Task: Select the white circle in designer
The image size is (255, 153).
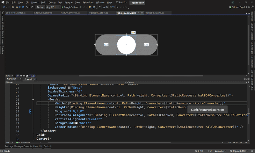Action: (126, 45)
